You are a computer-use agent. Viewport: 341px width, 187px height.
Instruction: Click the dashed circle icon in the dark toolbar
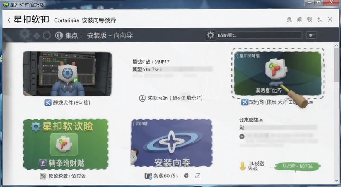47,35
